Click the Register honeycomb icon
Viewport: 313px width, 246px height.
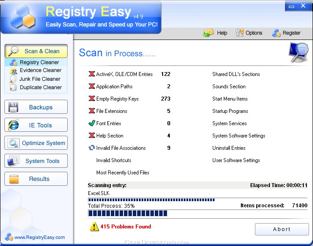click(x=276, y=33)
